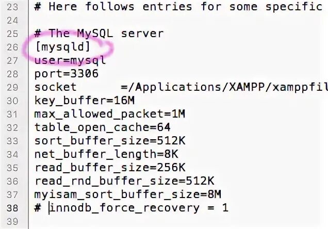Click the sort_buffer_size=512K line
Viewport: 328px width, 229px height.
coord(110,141)
